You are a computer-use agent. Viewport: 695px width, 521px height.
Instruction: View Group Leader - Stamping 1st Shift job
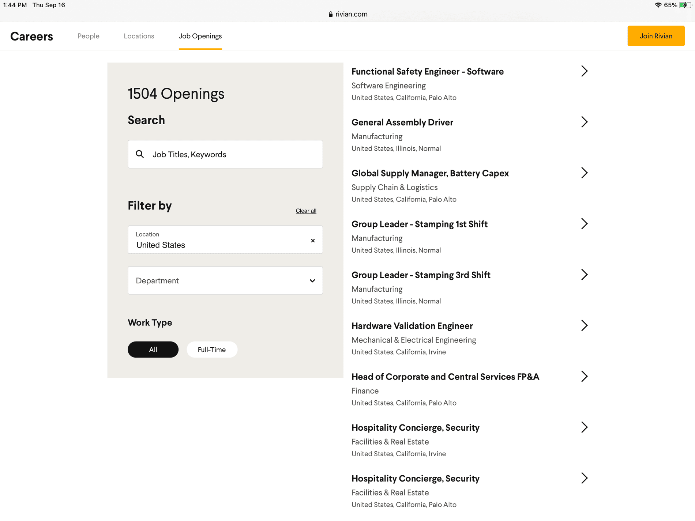(420, 224)
